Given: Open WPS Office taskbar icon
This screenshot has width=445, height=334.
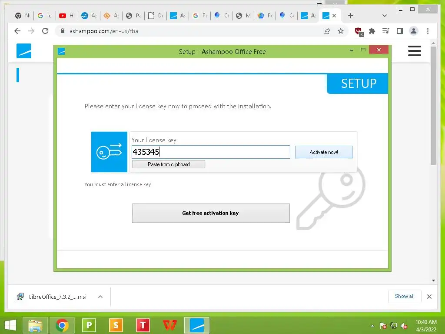Looking at the screenshot, I should coord(170,325).
